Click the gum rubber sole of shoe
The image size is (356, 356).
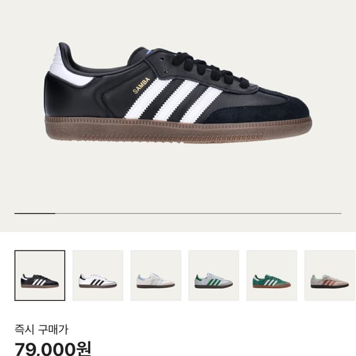(178, 129)
